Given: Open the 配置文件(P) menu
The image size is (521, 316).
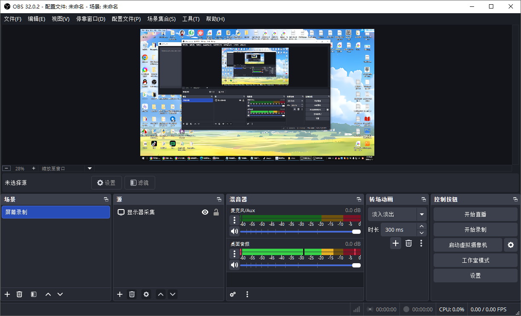Looking at the screenshot, I should (x=126, y=19).
